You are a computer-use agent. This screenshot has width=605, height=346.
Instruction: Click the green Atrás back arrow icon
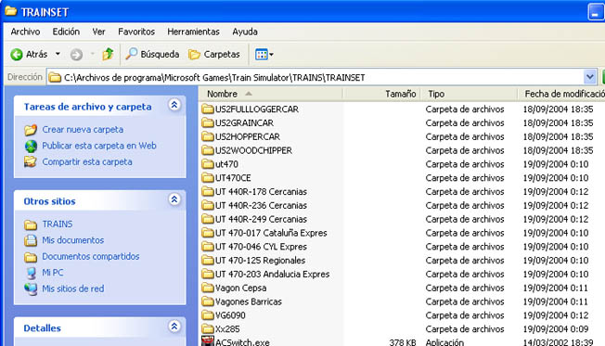tap(17, 55)
